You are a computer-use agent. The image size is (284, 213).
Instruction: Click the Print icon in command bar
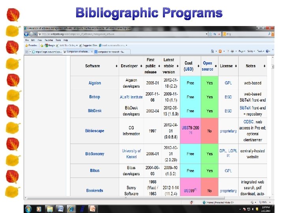click(232, 51)
